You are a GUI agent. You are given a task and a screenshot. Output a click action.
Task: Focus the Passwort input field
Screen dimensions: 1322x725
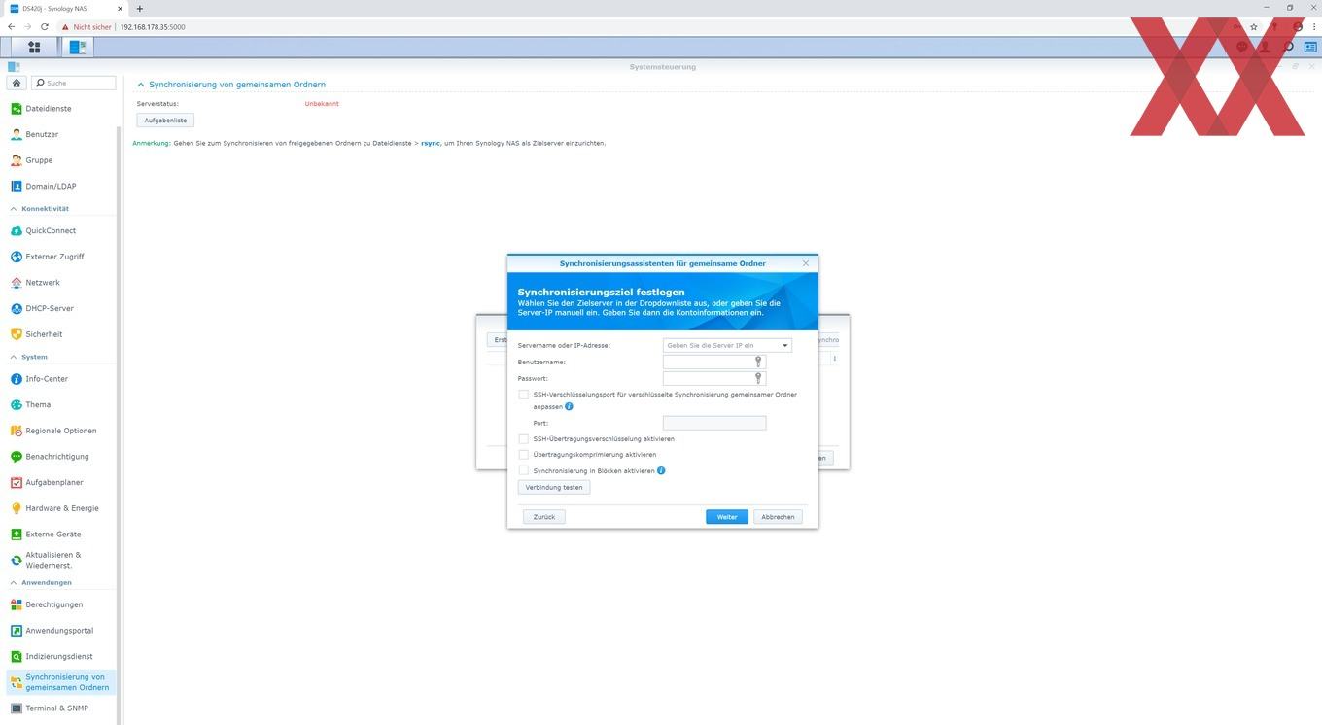(x=714, y=378)
